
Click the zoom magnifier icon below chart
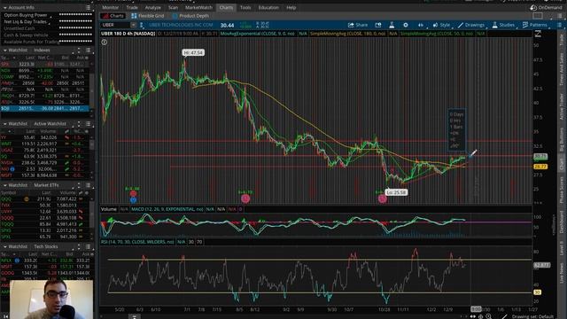coord(488,316)
